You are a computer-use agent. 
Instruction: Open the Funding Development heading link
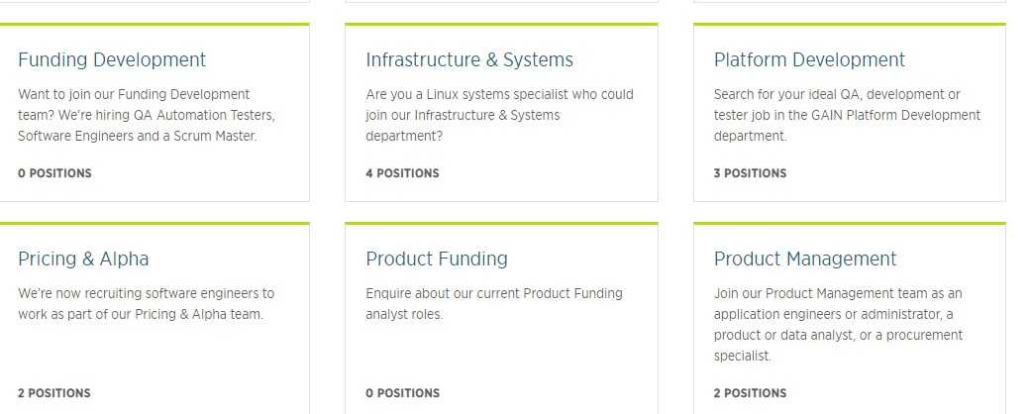click(x=112, y=59)
